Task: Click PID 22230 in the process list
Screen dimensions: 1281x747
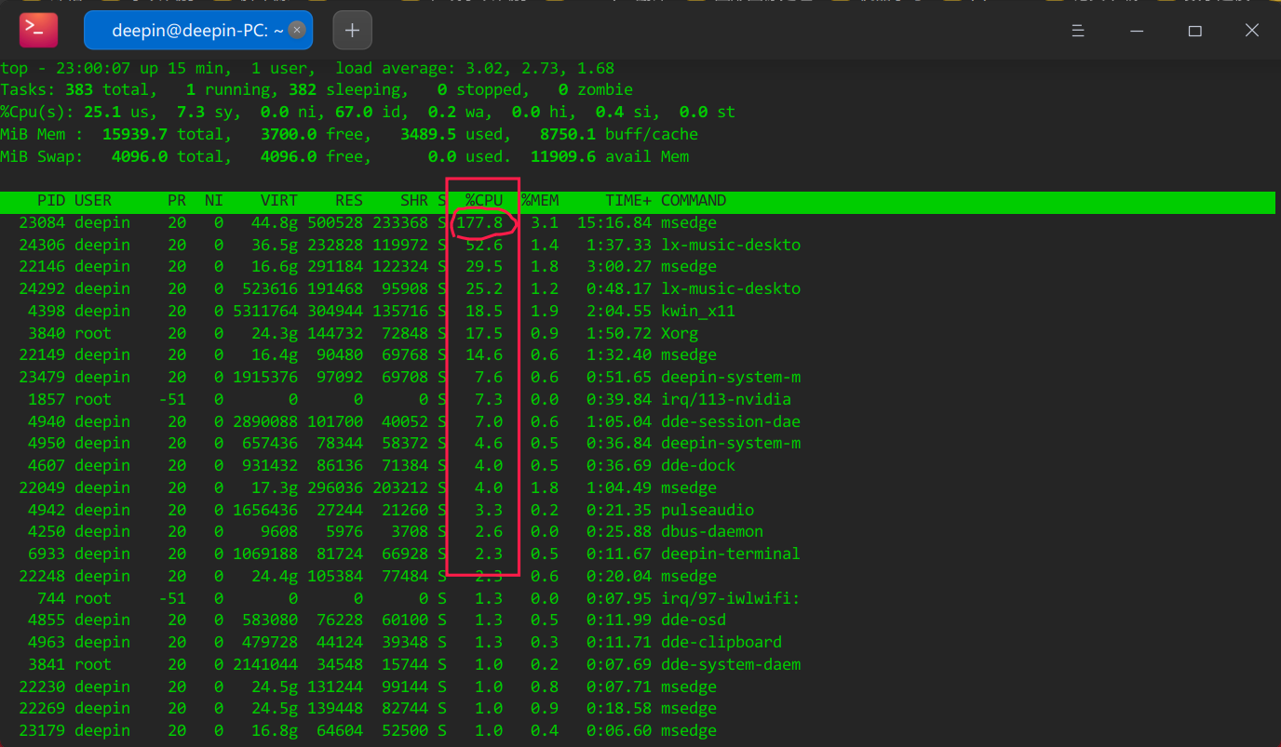Action: 42,687
